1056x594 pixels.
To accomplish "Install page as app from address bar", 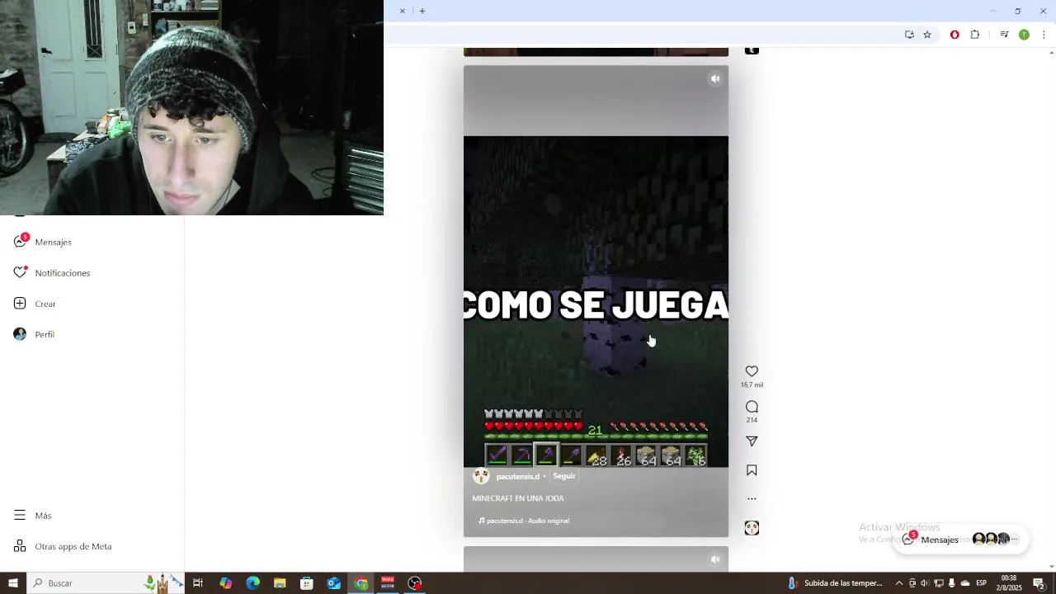I will tap(909, 35).
